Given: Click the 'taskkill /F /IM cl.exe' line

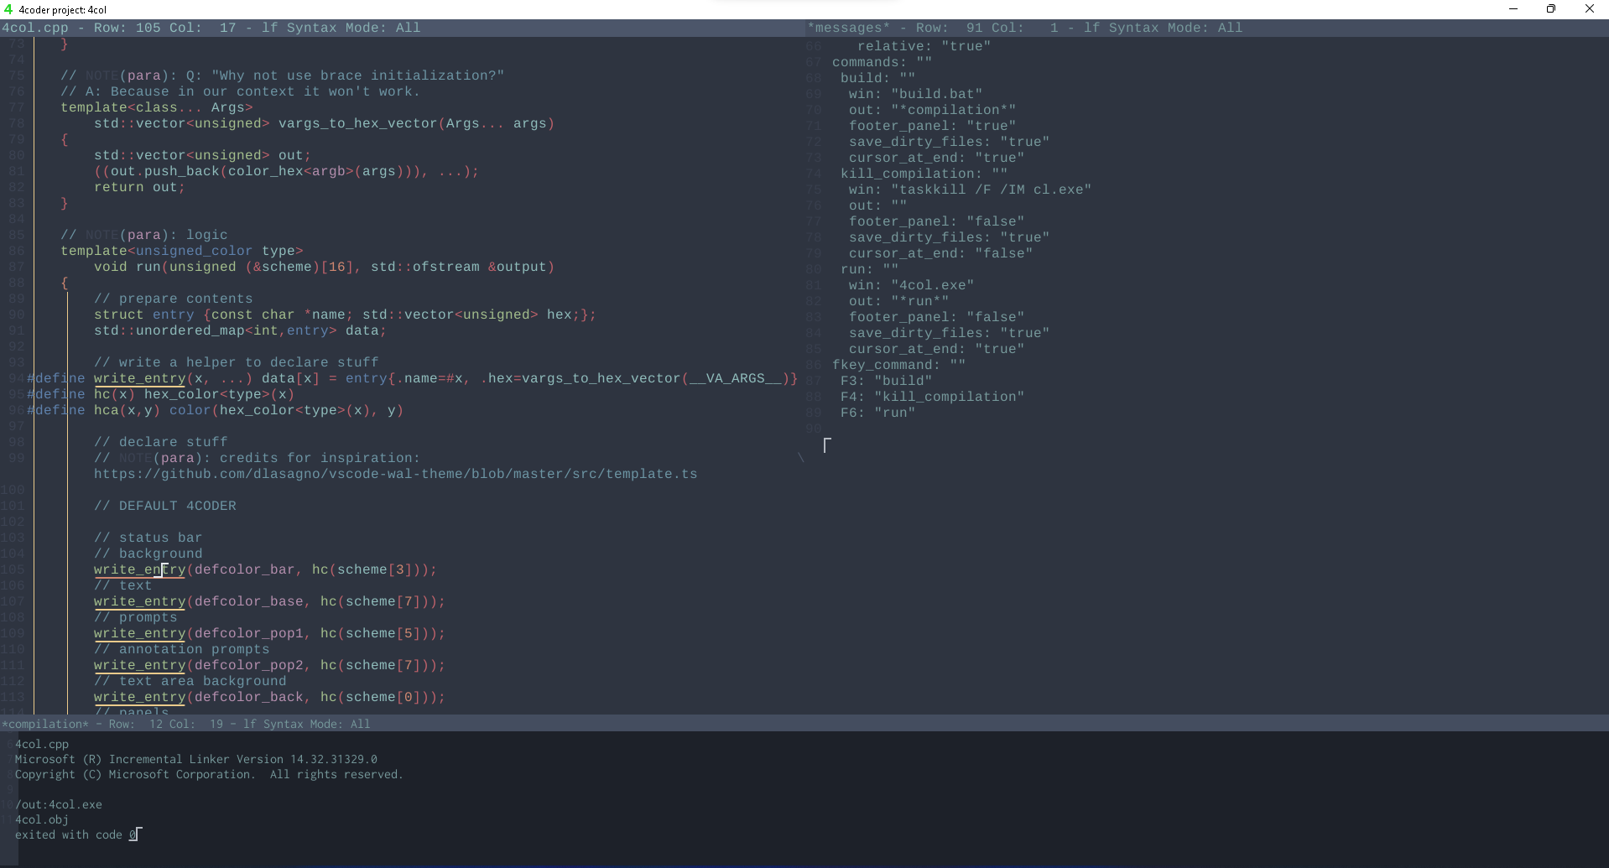Looking at the screenshot, I should pos(970,190).
